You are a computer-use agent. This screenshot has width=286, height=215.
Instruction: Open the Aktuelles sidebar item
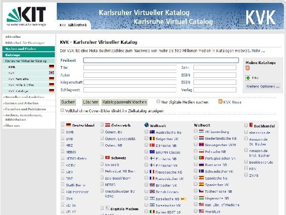(x=13, y=37)
